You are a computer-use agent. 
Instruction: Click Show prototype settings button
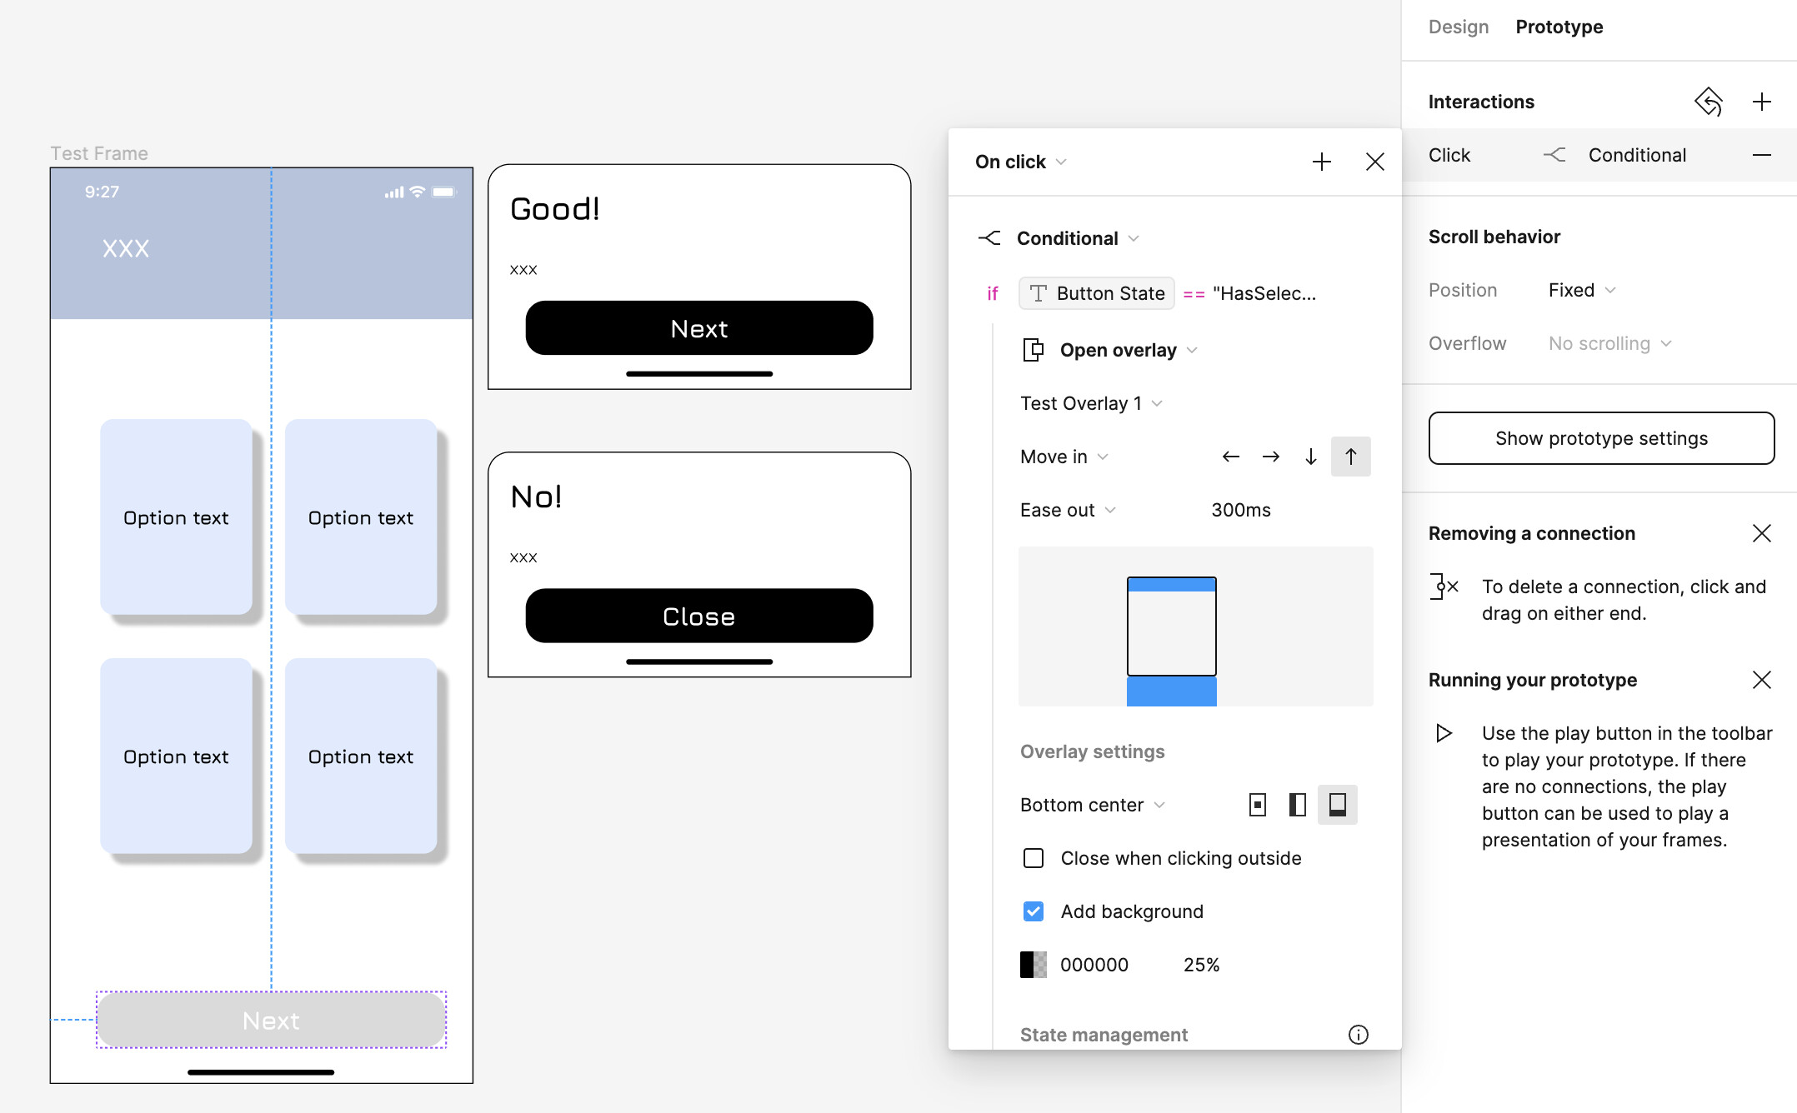pos(1601,438)
